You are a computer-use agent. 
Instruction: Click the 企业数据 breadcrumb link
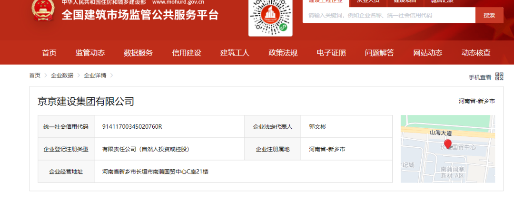click(x=62, y=76)
